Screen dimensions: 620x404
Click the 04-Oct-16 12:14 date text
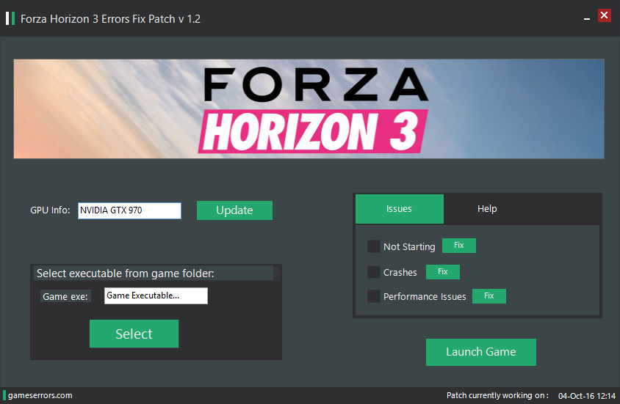587,396
